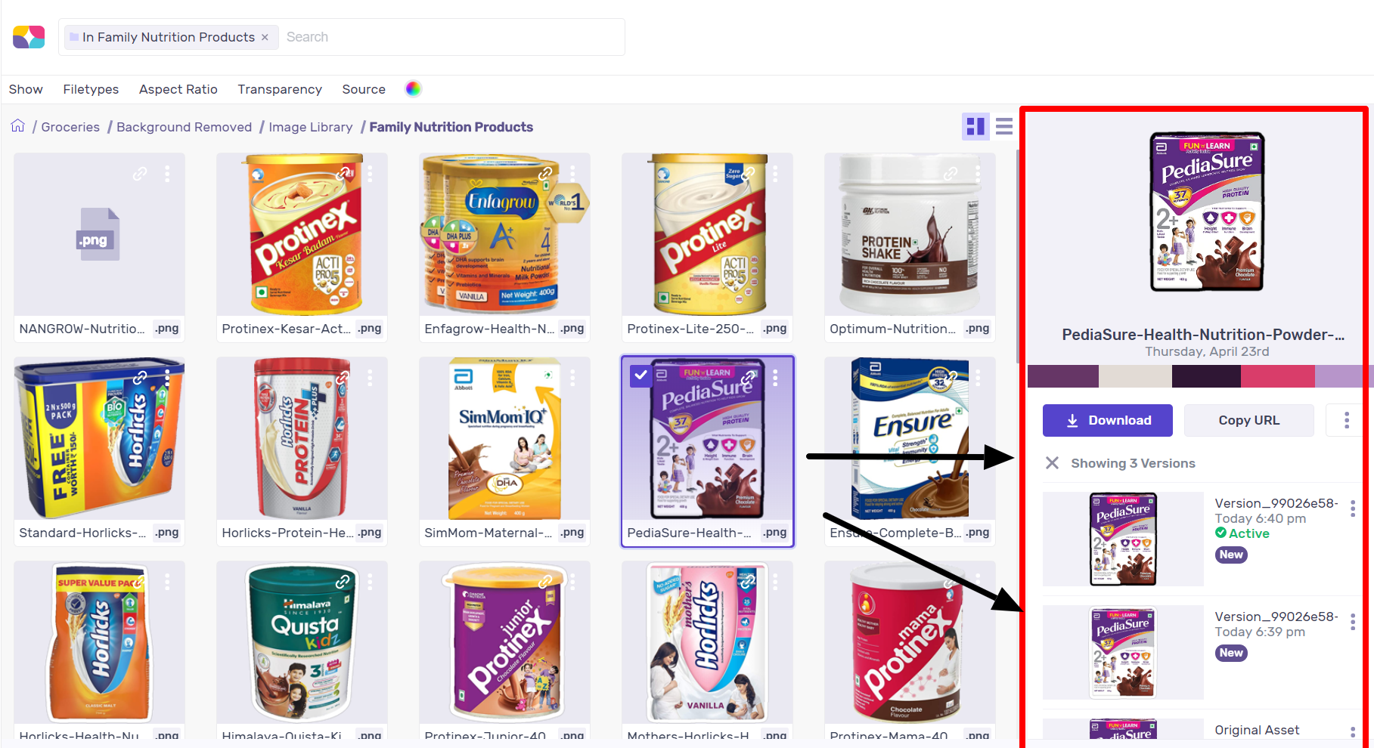Uncheck the selected PediaSure asset checkbox
This screenshot has width=1374, height=748.
[640, 375]
